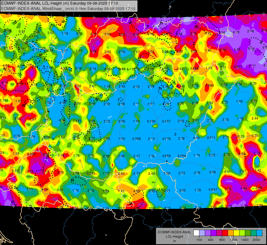Click the wind shear value 3.68
This screenshot has width=267, height=245.
pos(122,121)
